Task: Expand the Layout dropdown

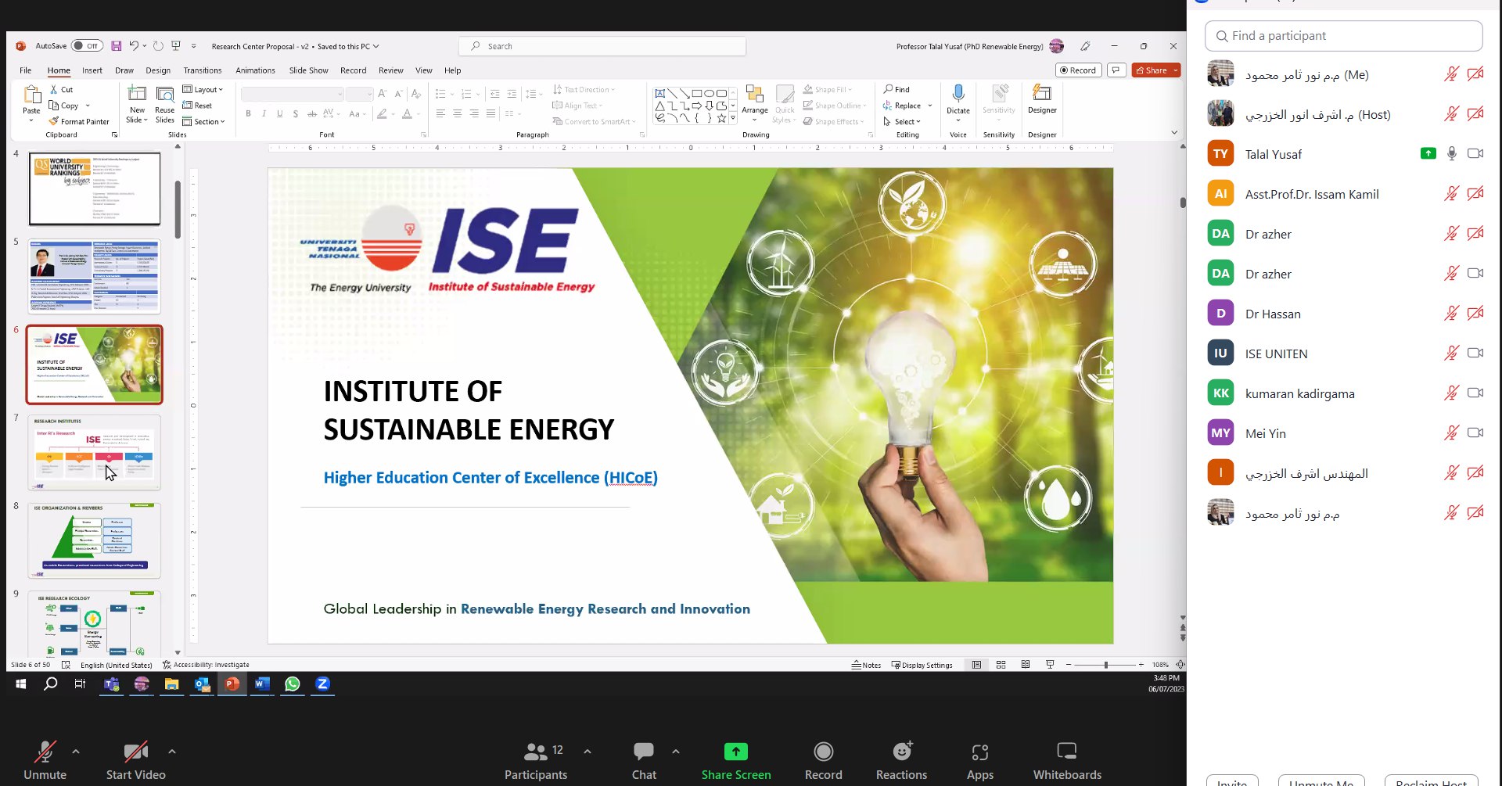Action: tap(203, 89)
